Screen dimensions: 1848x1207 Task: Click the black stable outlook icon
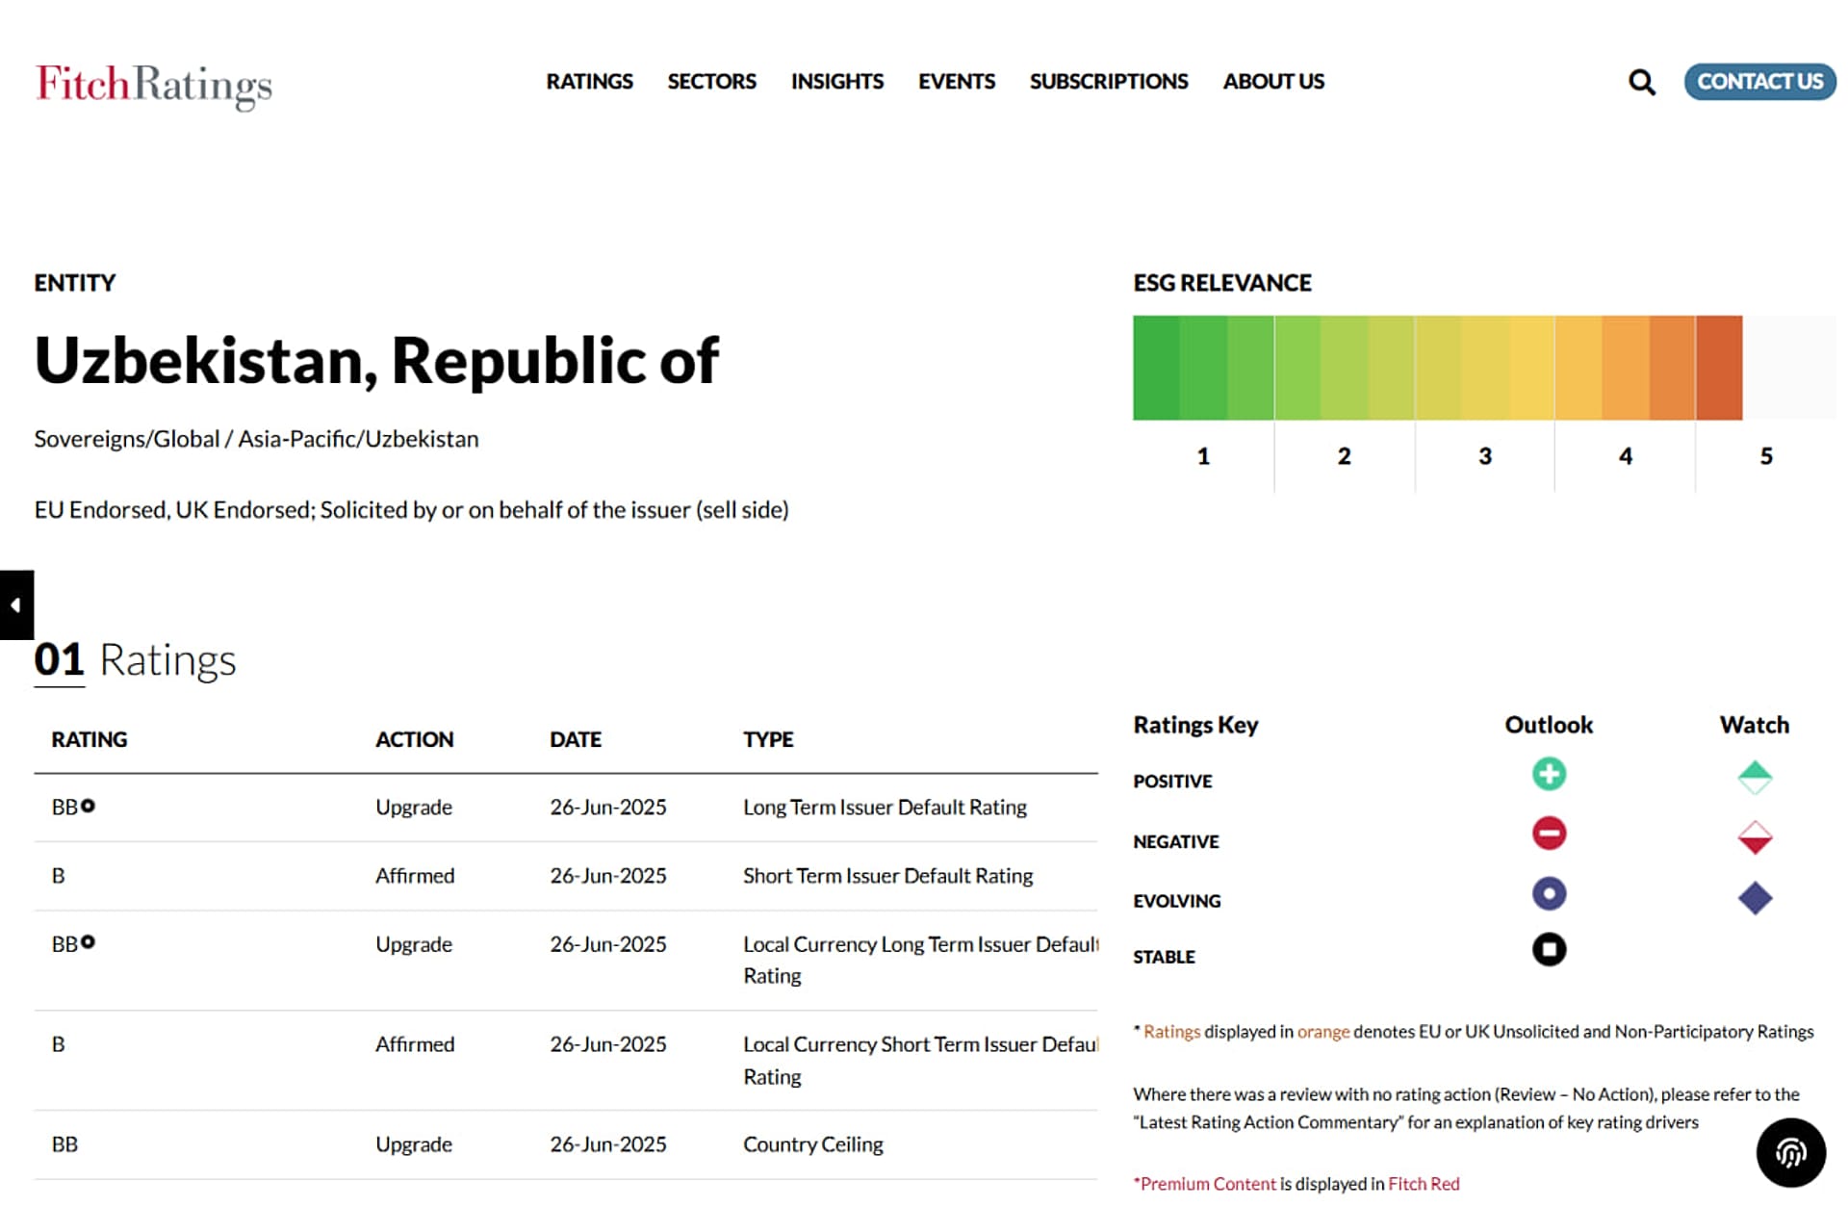(1549, 950)
